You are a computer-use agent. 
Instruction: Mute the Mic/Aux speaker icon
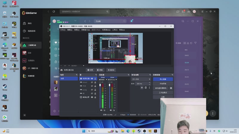pos(111,110)
